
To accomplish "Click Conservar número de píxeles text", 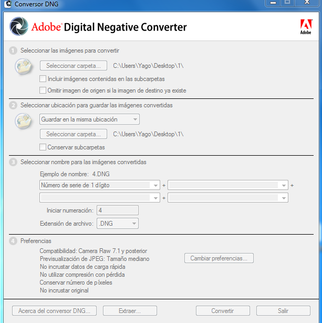I will point(76,282).
